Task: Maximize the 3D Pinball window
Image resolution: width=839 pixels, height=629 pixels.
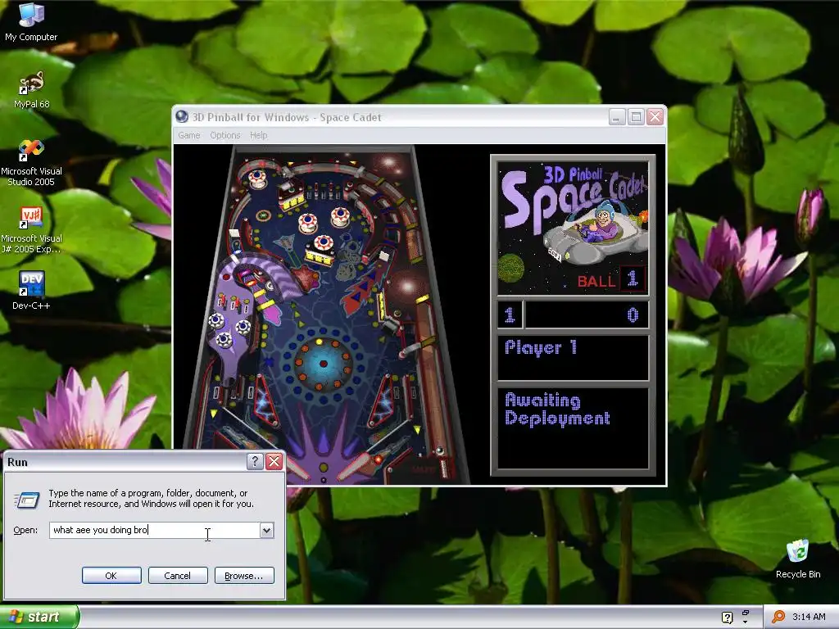Action: (x=636, y=116)
